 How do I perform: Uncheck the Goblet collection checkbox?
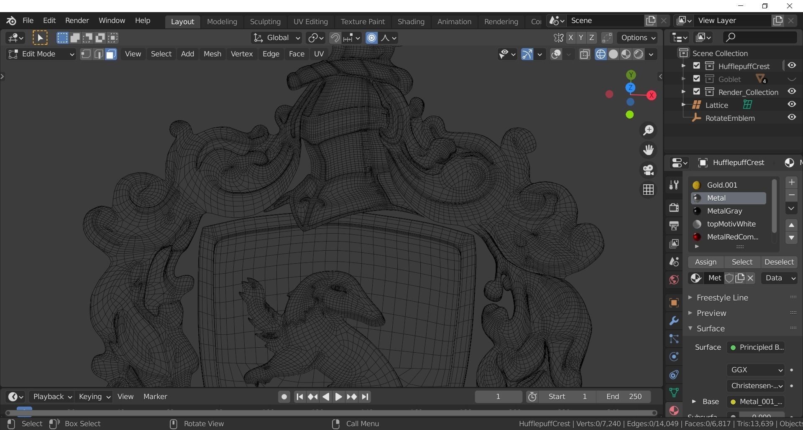coord(696,79)
